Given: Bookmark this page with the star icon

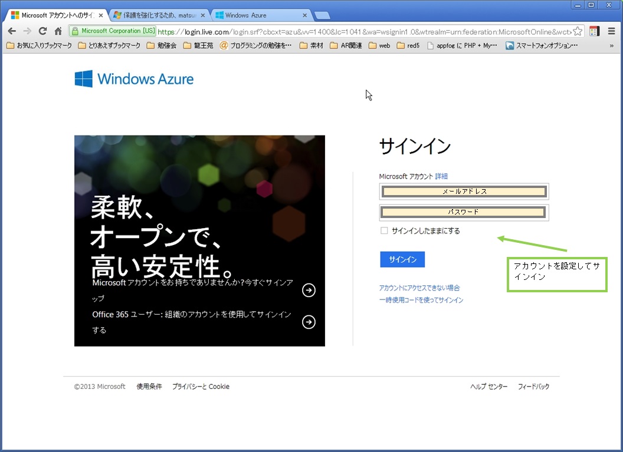Looking at the screenshot, I should 578,31.
